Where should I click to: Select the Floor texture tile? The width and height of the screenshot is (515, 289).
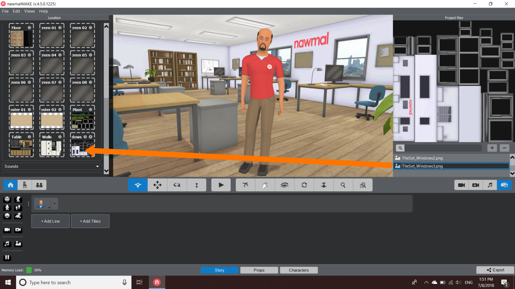click(x=21, y=36)
